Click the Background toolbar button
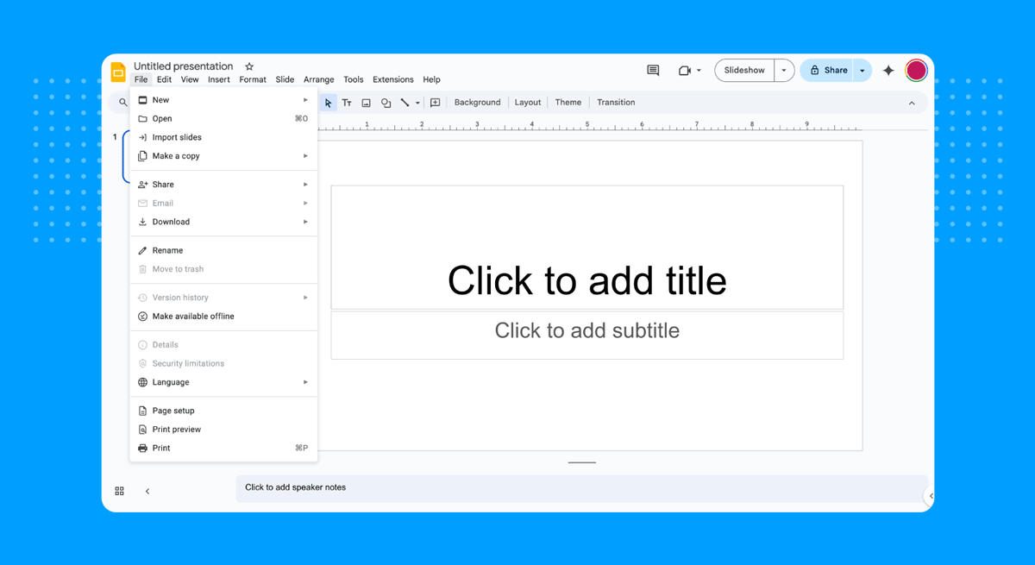This screenshot has height=565, width=1035. (x=477, y=103)
